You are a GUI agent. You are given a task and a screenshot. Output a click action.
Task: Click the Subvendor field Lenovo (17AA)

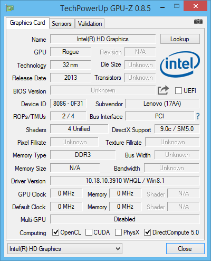(162, 104)
